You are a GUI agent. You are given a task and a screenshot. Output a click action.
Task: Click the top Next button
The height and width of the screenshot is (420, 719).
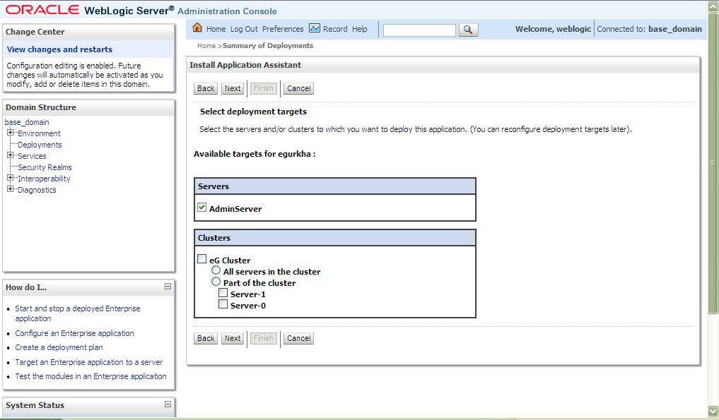coord(233,88)
